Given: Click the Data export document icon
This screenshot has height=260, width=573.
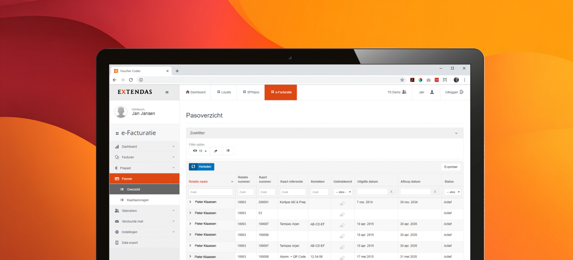Looking at the screenshot, I should [x=117, y=243].
